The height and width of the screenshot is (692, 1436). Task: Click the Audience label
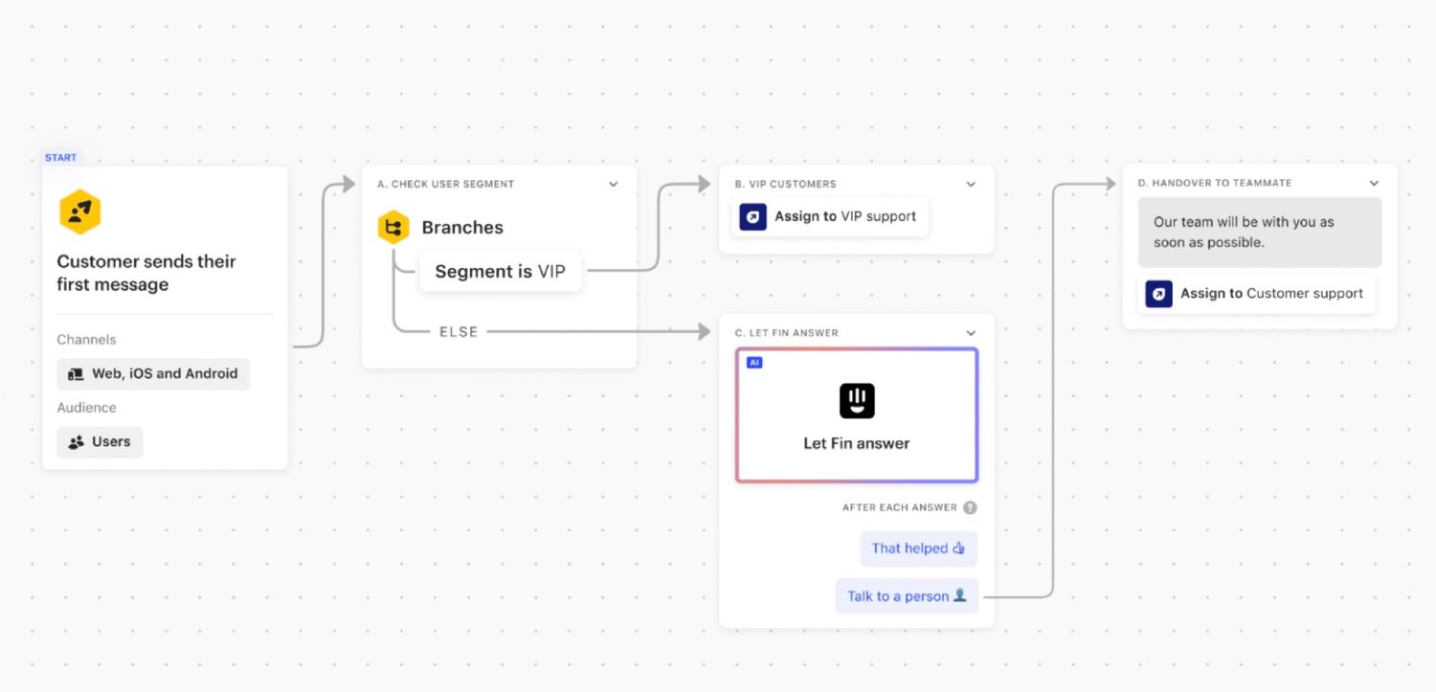point(86,408)
